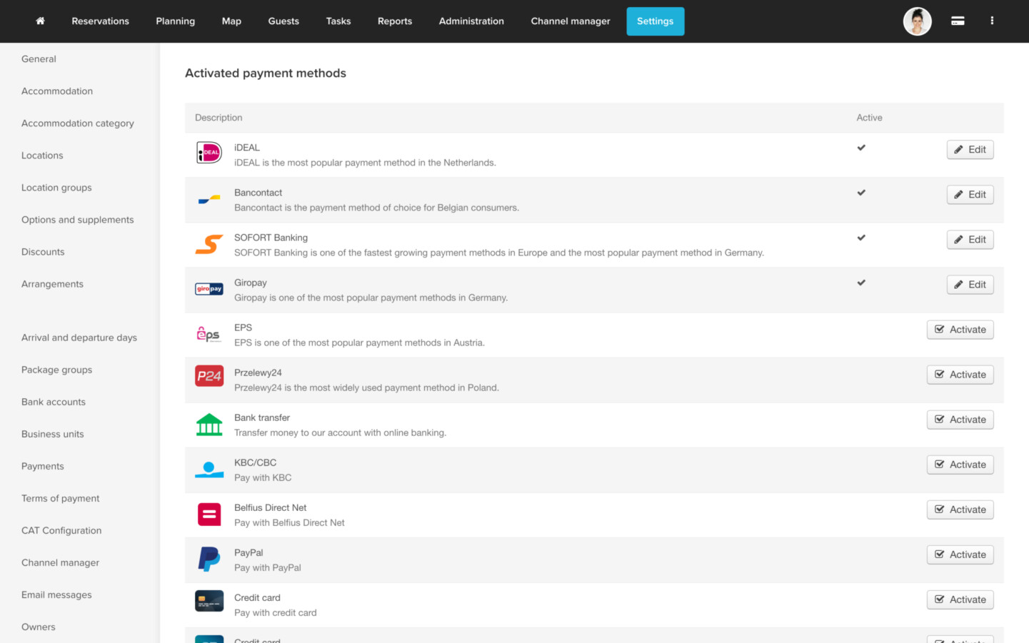Open Bank accounts in the sidebar
The width and height of the screenshot is (1029, 643).
pyautogui.click(x=54, y=402)
